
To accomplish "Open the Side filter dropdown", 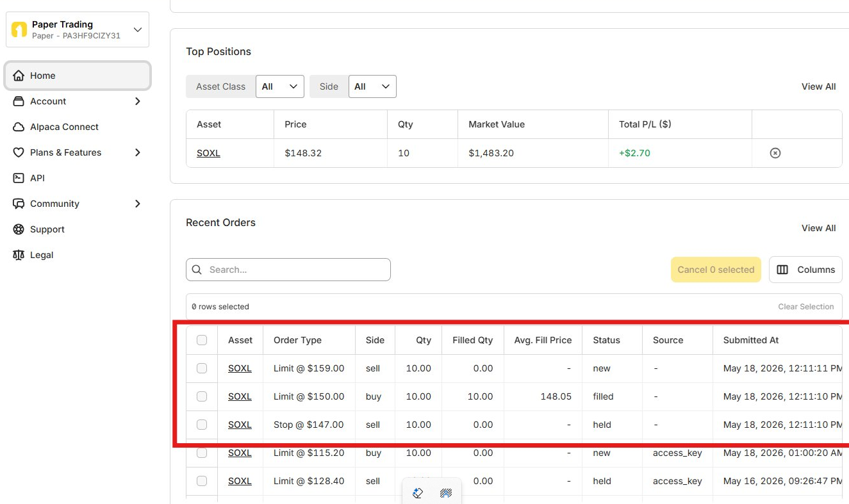I will point(372,86).
